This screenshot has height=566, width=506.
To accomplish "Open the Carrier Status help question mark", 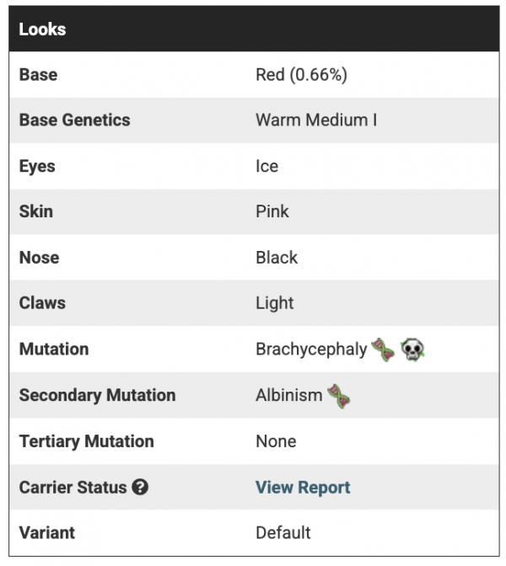I will point(140,487).
